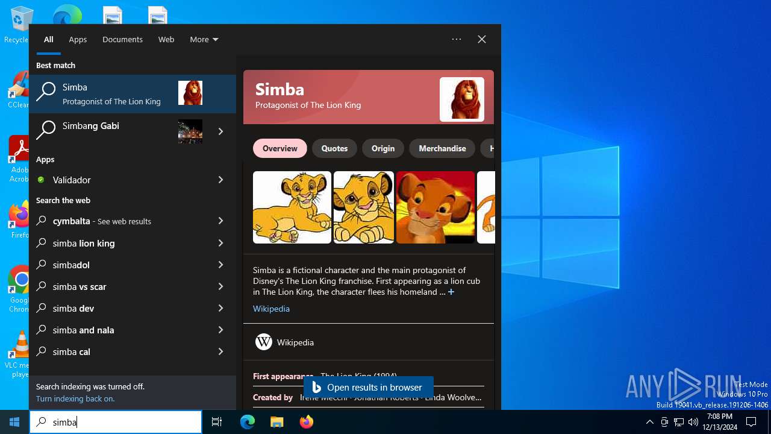Image resolution: width=771 pixels, height=434 pixels.
Task: Switch to the All search tab
Action: pos(49,39)
